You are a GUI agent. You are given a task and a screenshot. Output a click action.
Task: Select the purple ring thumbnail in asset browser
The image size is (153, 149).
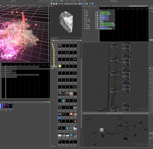(x=75, y=87)
